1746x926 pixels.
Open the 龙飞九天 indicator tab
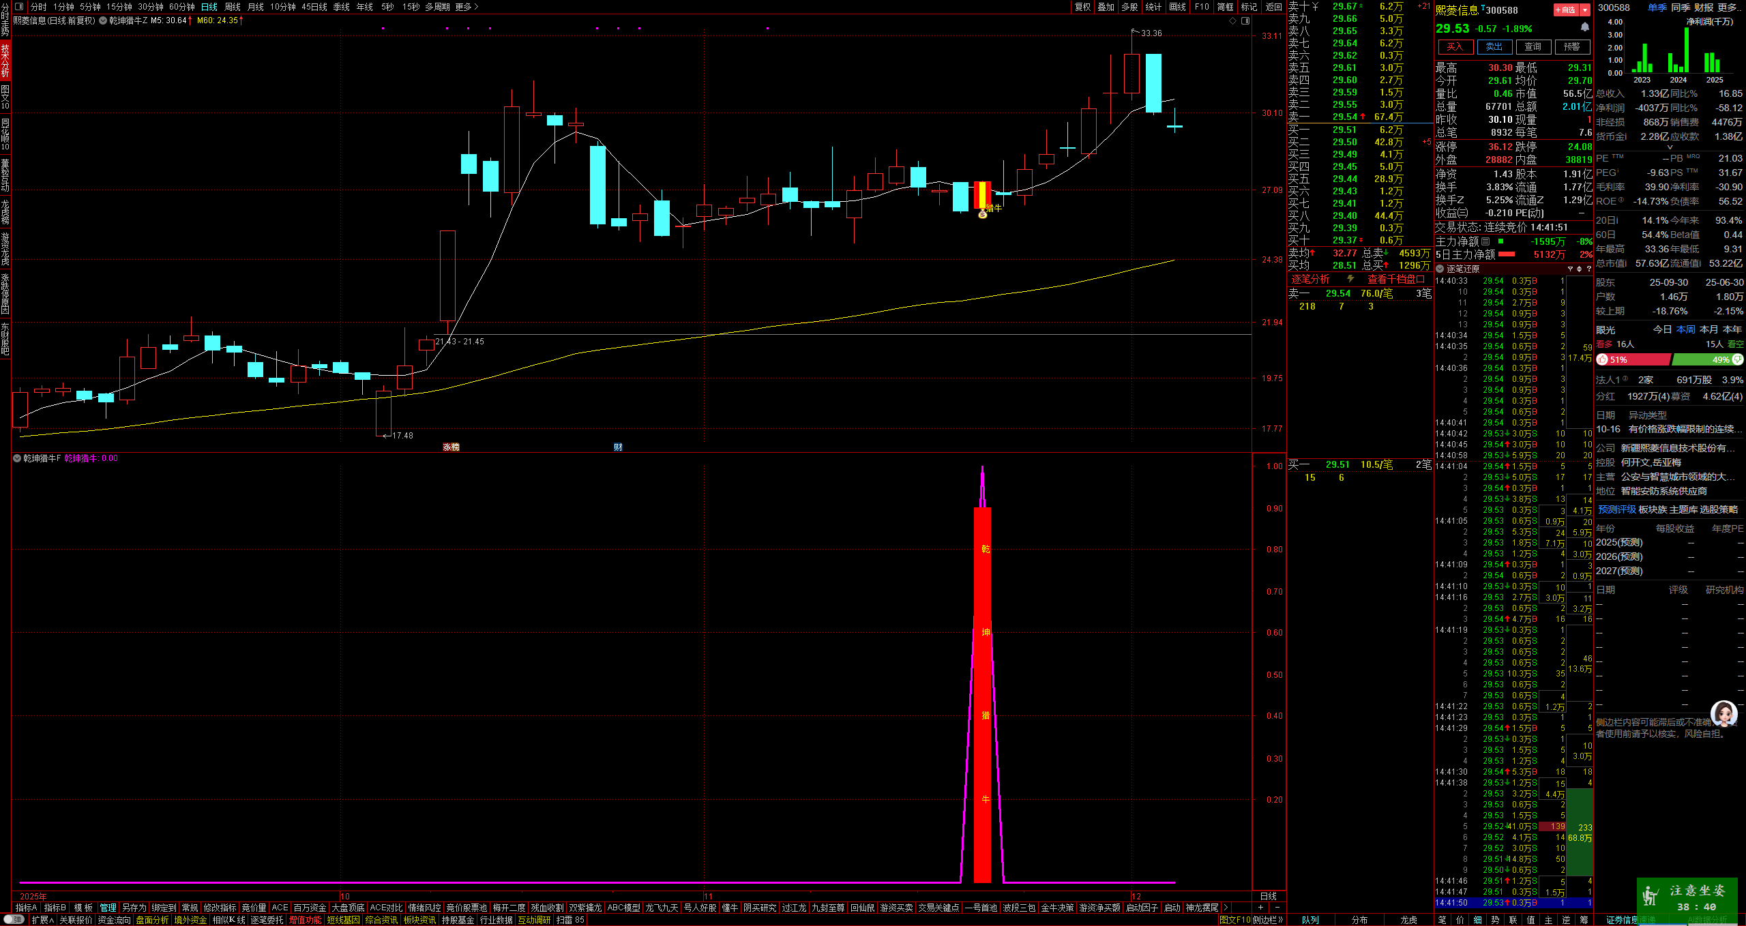click(x=662, y=908)
